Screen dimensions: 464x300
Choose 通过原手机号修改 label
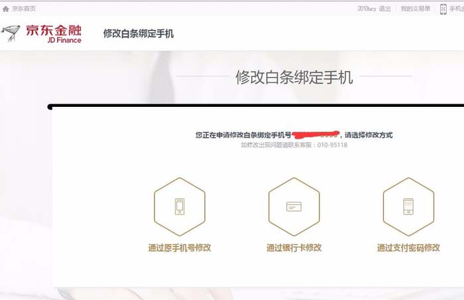(180, 248)
